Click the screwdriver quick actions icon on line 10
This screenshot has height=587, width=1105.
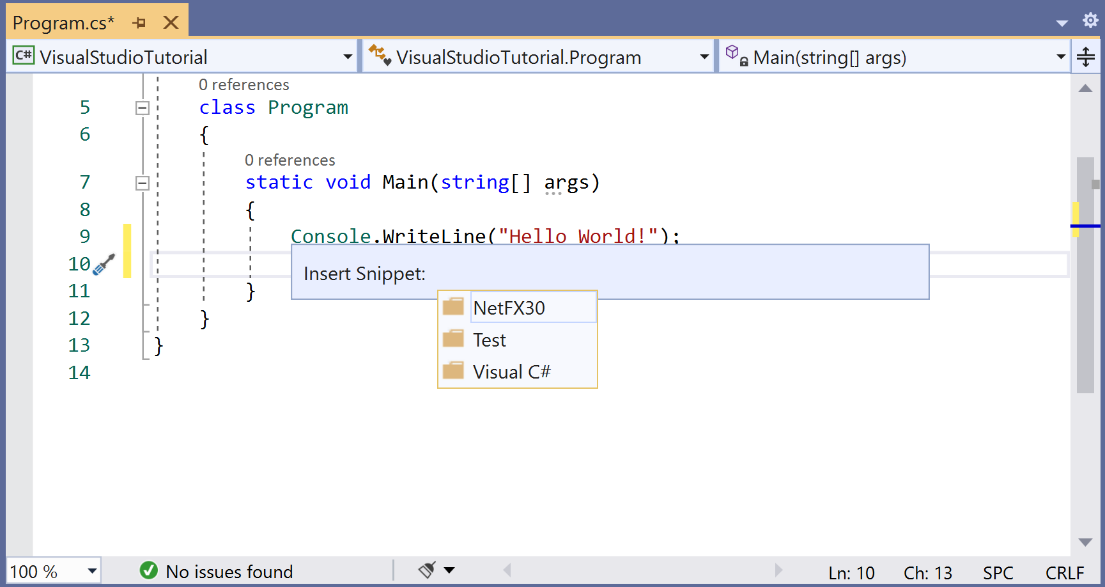104,263
